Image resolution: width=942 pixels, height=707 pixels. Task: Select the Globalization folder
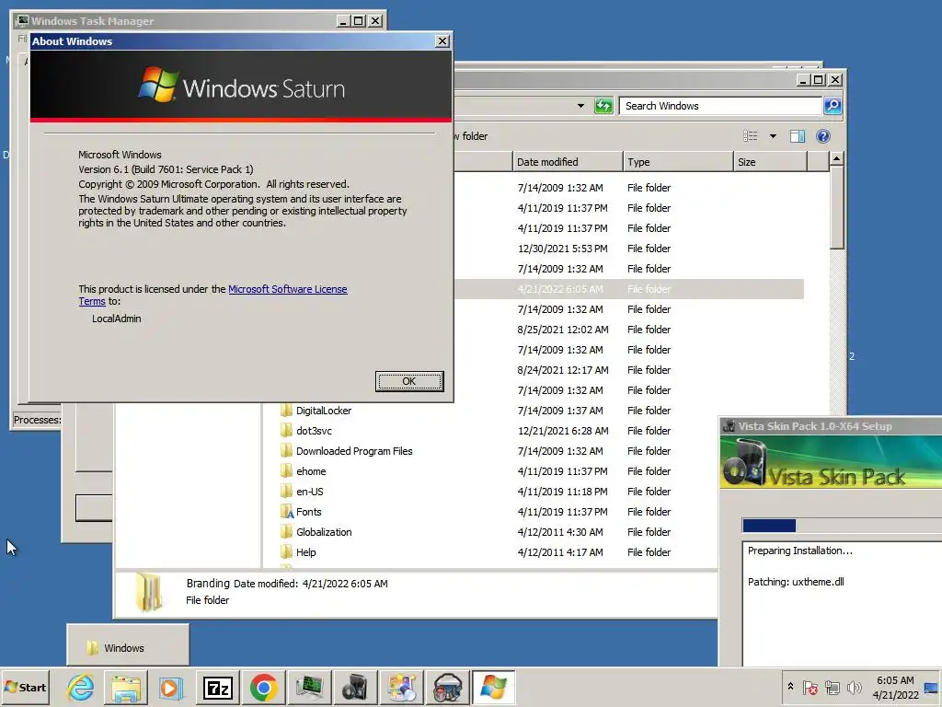click(x=324, y=532)
